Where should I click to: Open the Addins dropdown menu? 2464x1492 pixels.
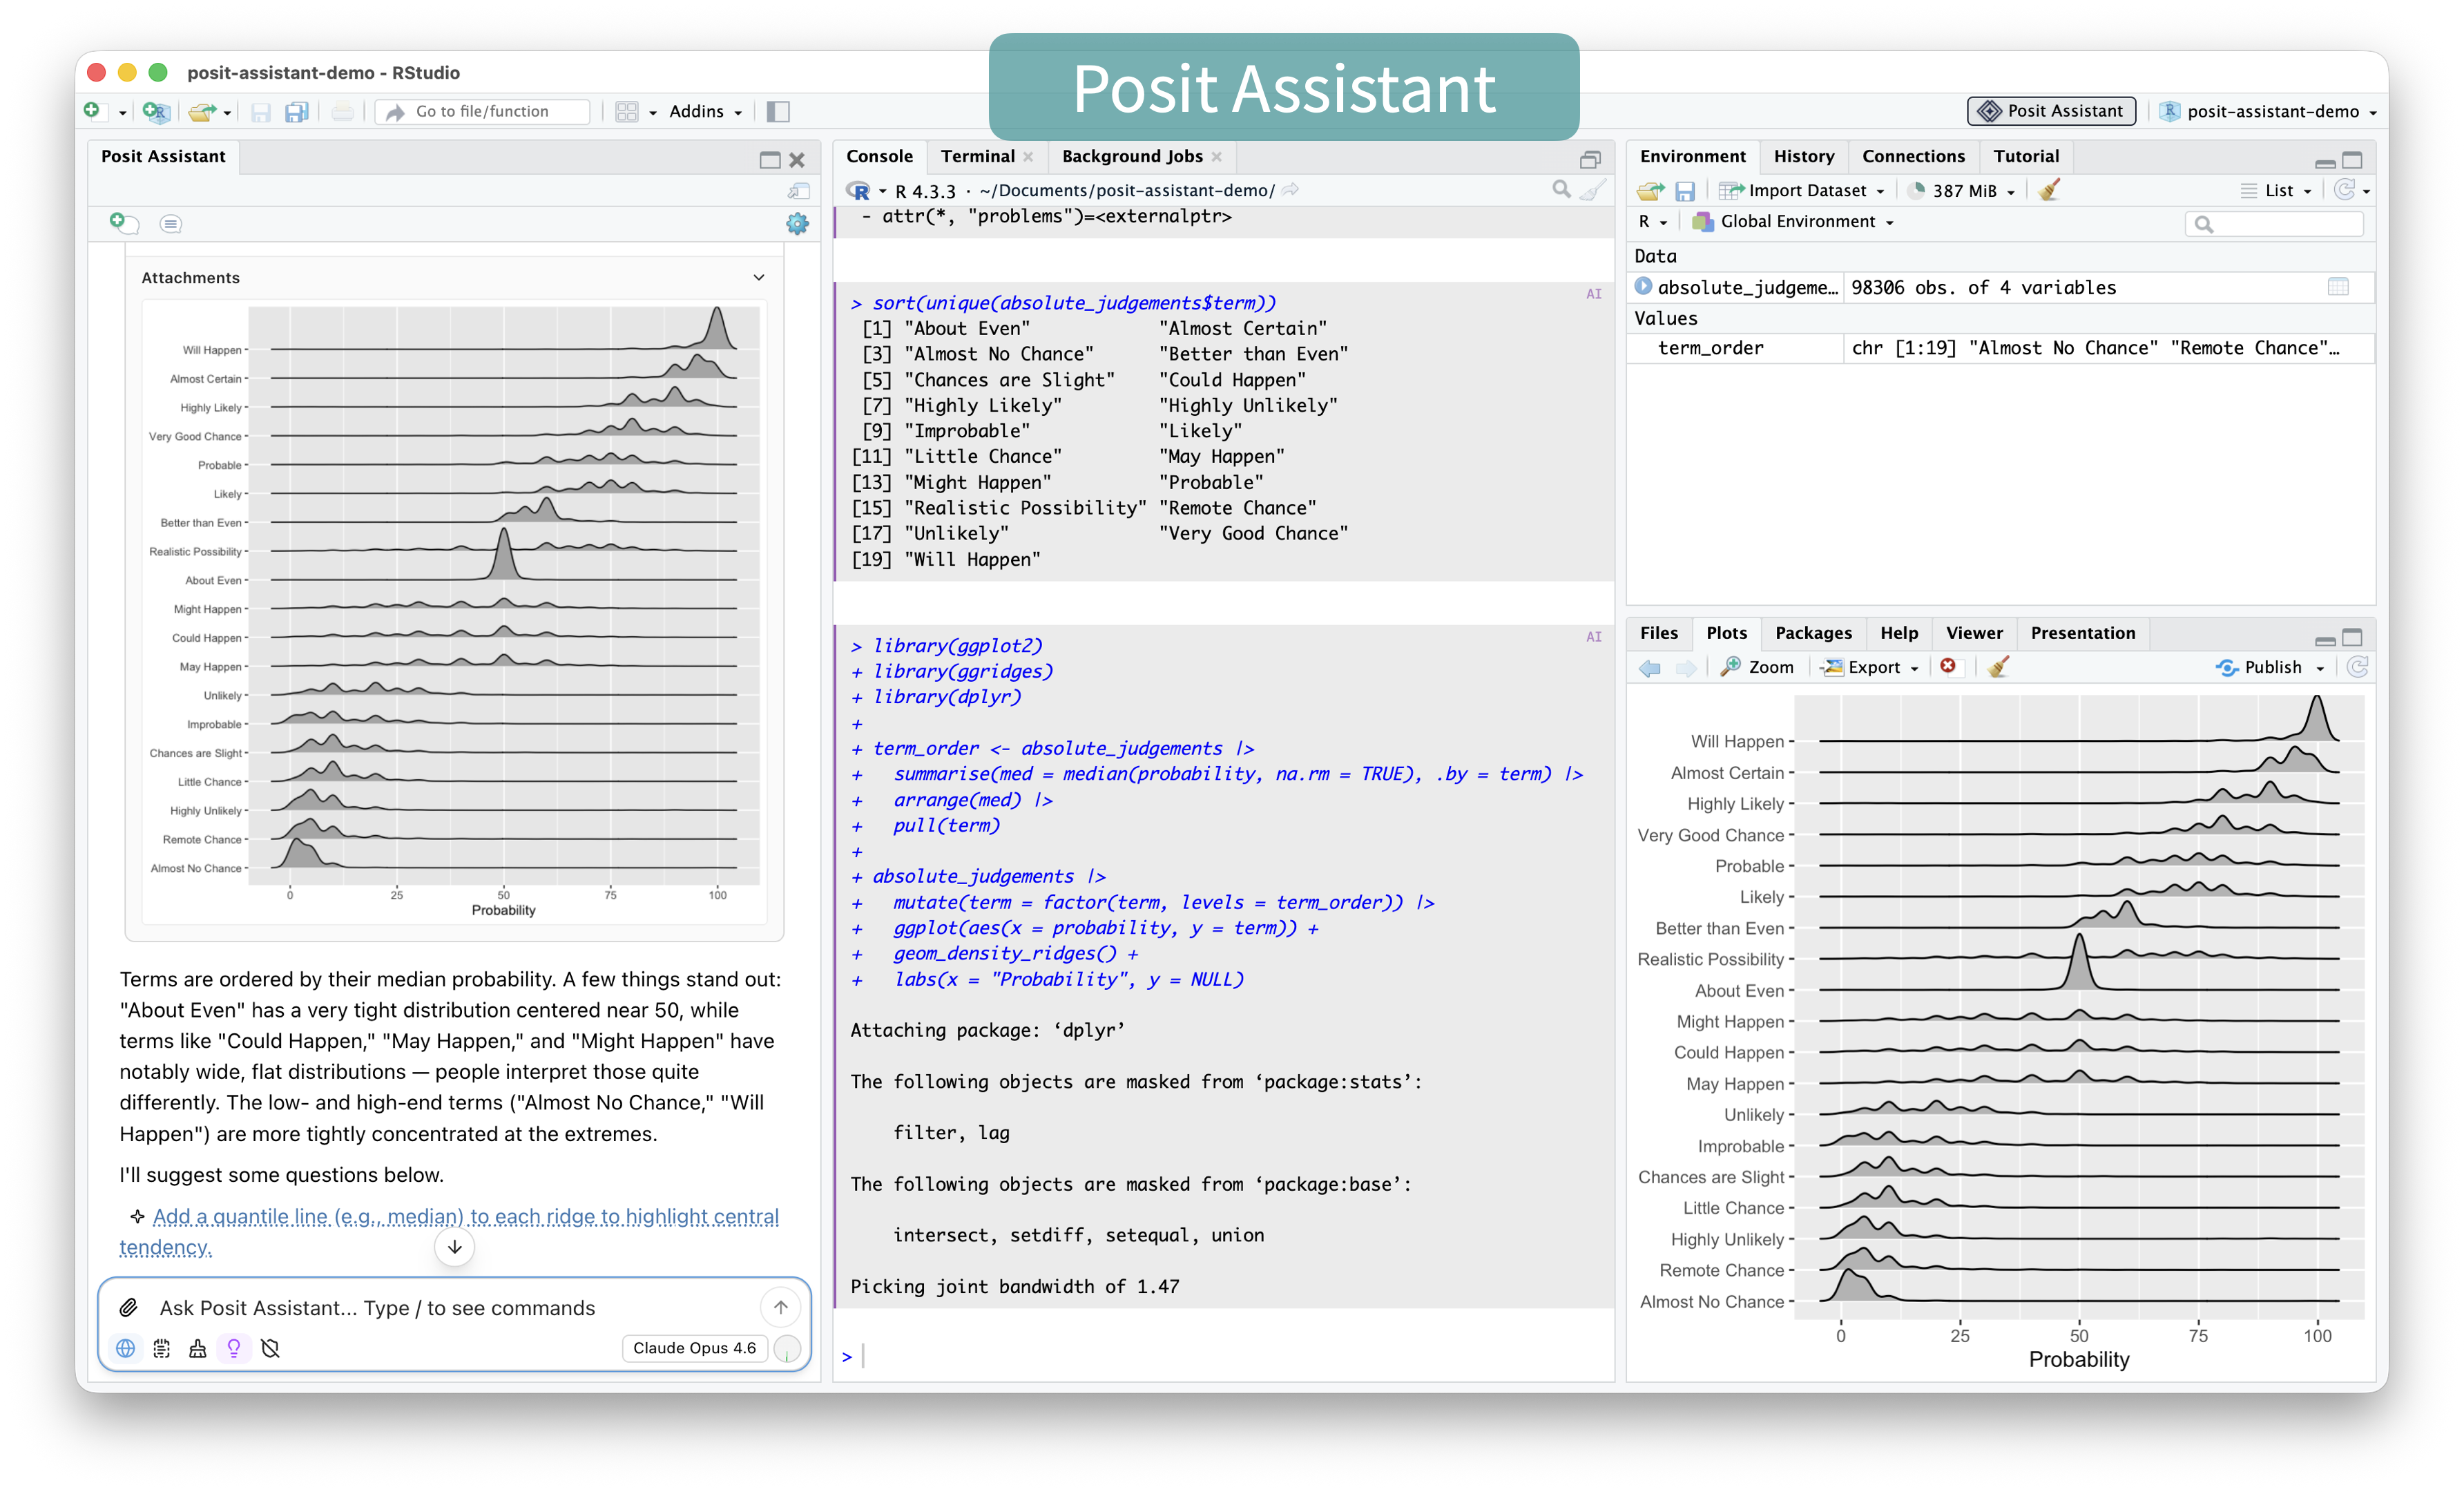[705, 111]
